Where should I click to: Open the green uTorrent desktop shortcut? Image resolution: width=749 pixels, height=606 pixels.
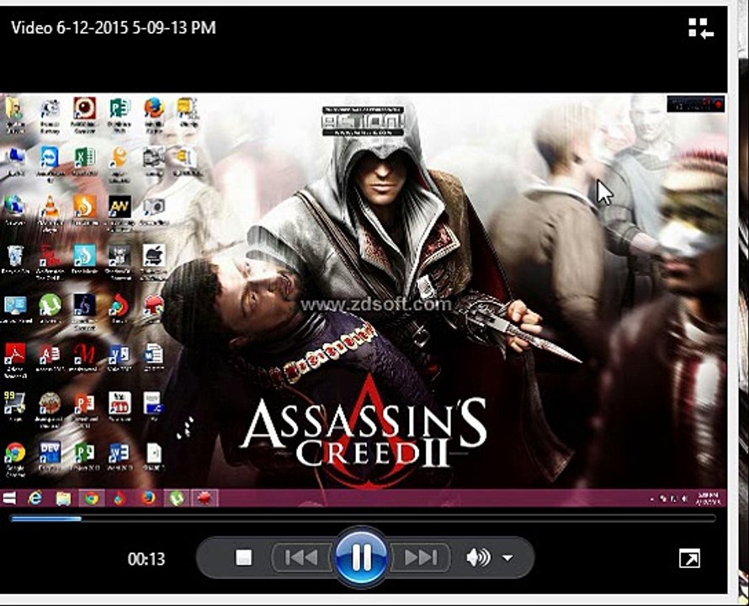(50, 309)
